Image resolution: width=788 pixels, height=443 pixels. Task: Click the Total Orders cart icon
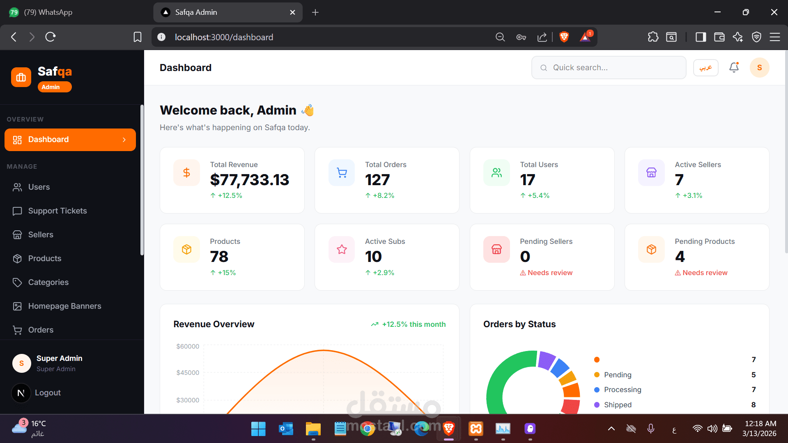tap(342, 172)
